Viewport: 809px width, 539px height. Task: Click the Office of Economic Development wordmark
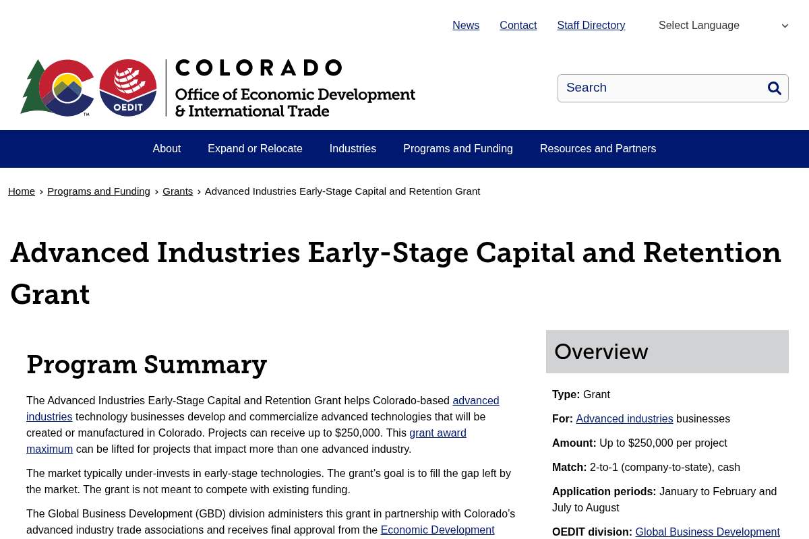click(295, 88)
